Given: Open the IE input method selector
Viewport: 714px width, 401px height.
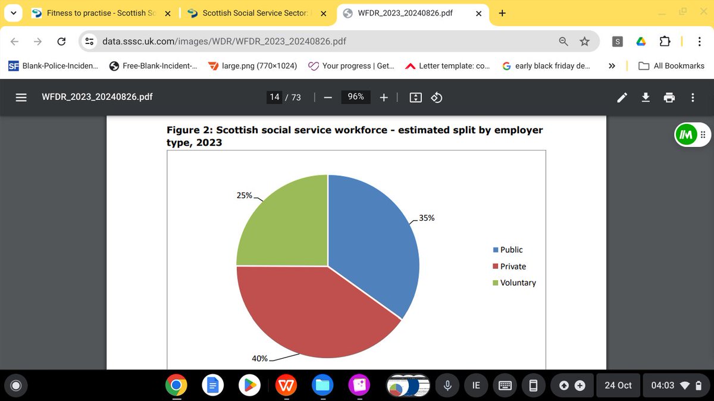Looking at the screenshot, I should (x=476, y=386).
